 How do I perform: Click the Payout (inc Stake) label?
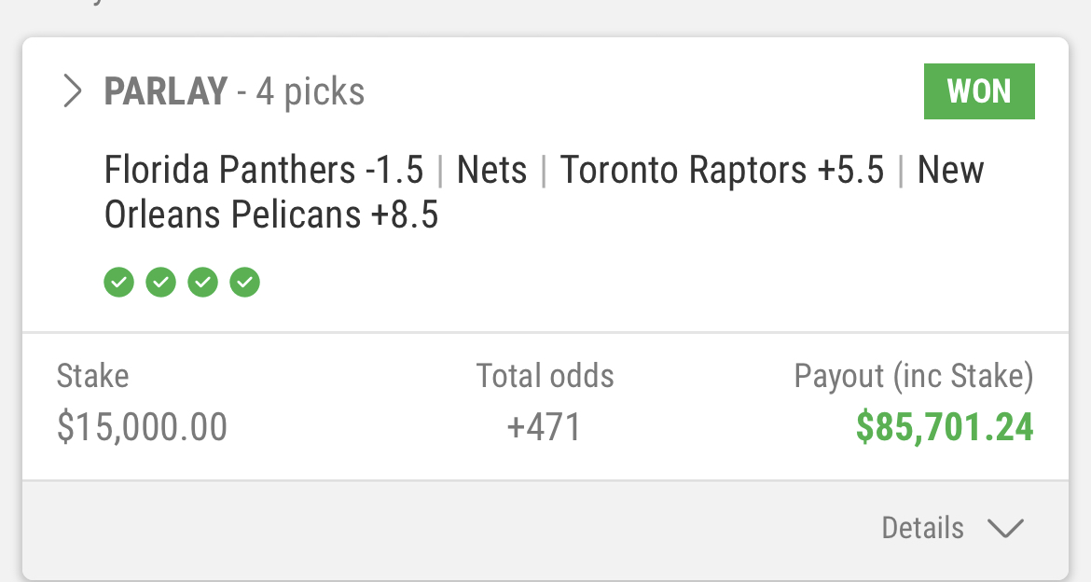(914, 376)
